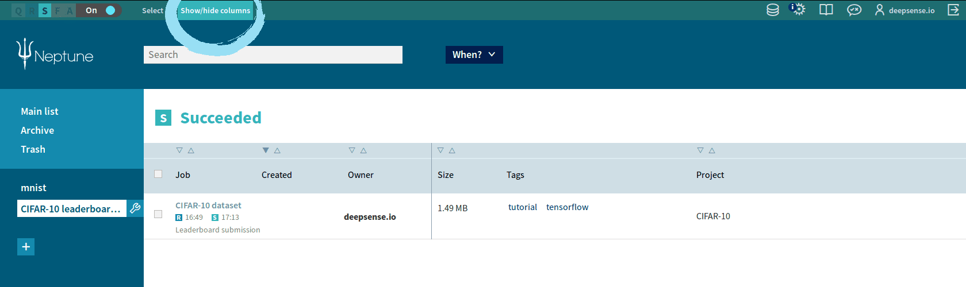Open the storage database icon
This screenshot has width=966, height=287.
[773, 10]
